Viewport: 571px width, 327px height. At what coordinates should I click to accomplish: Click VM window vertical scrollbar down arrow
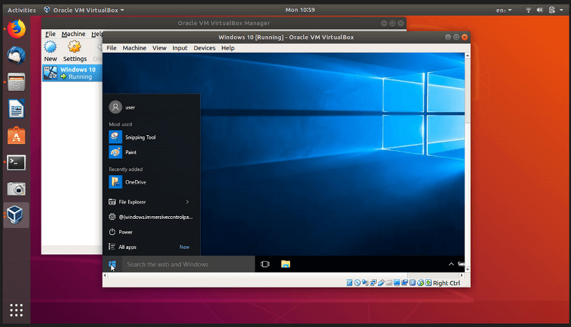pos(467,269)
